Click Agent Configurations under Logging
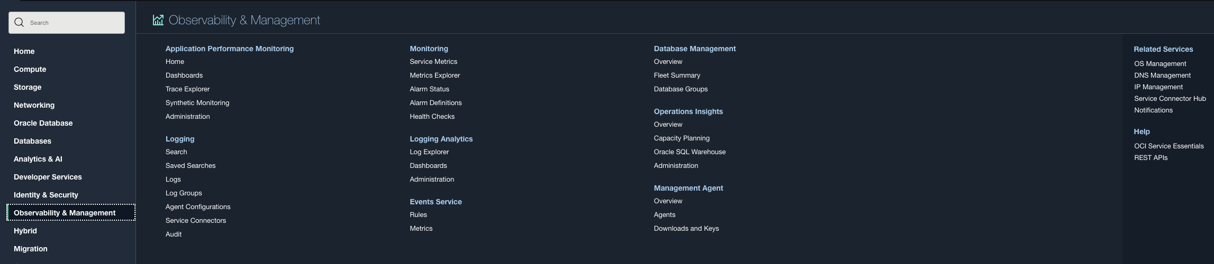This screenshot has width=1214, height=264. click(x=198, y=207)
